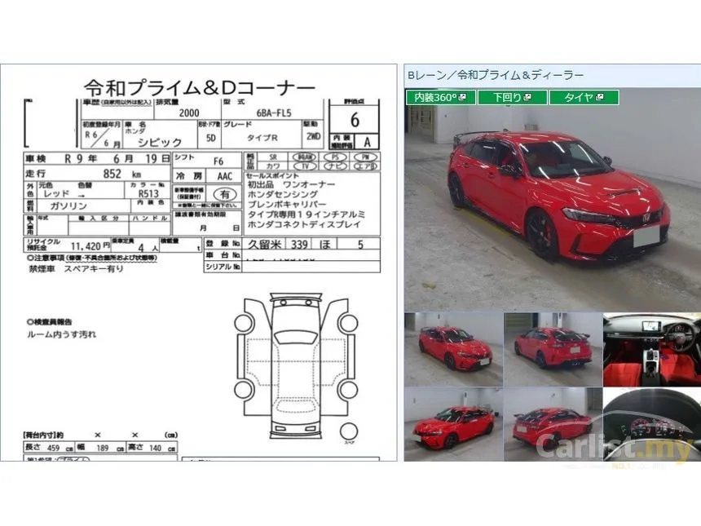Click the fuel type ガソリン
Screen dimensions: 701x526
[68, 206]
